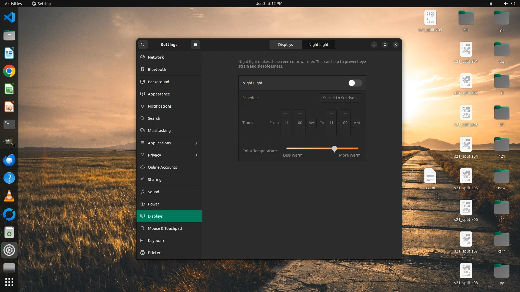Click the search icon in Settings header
Image resolution: width=520 pixels, height=292 pixels.
pyautogui.click(x=143, y=45)
